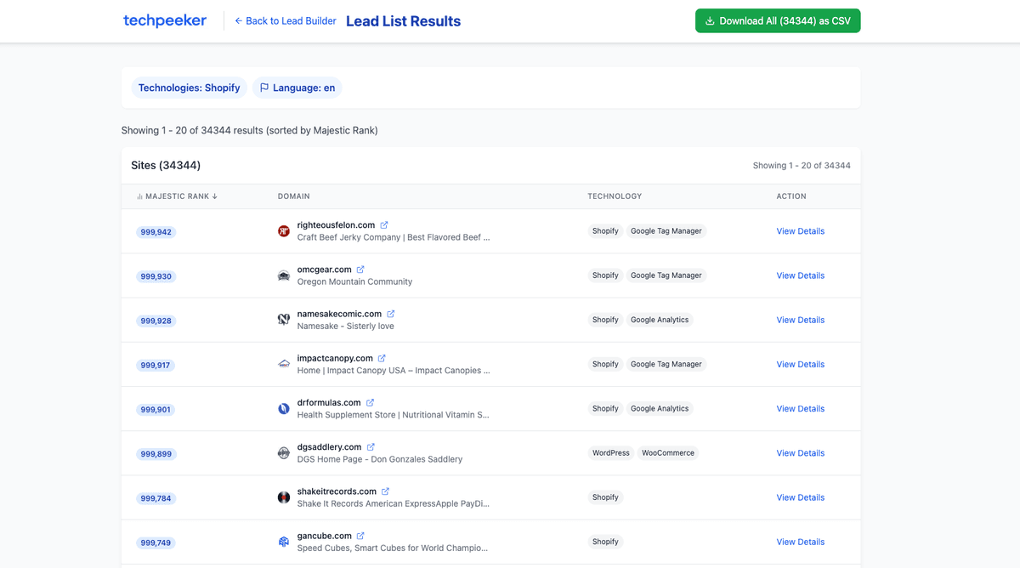Click the DOMAIN column header
This screenshot has width=1020, height=568.
(293, 196)
